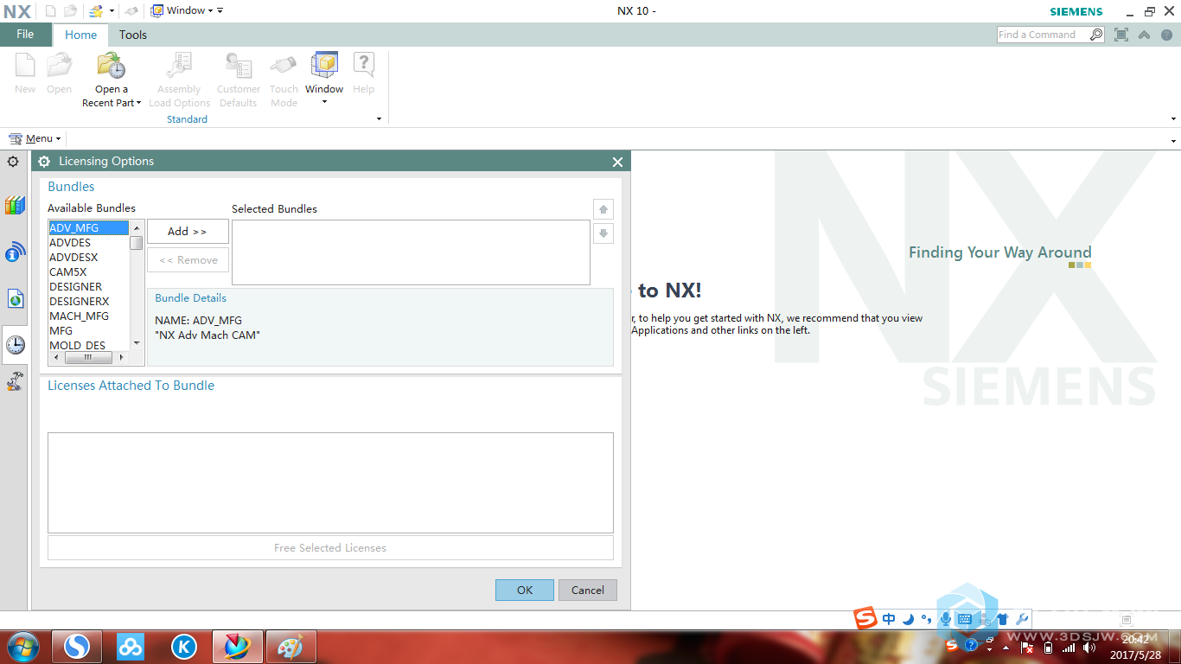The height and width of the screenshot is (664, 1181).
Task: Select ADVDESX bundle in list
Action: [88, 258]
